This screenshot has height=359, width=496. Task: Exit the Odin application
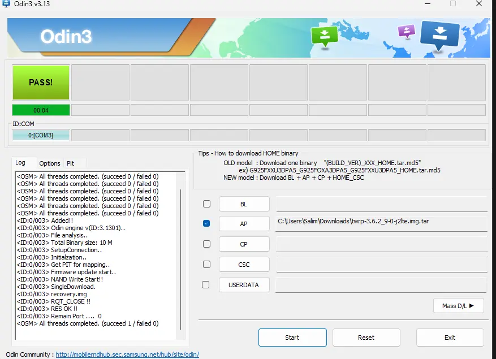point(450,338)
